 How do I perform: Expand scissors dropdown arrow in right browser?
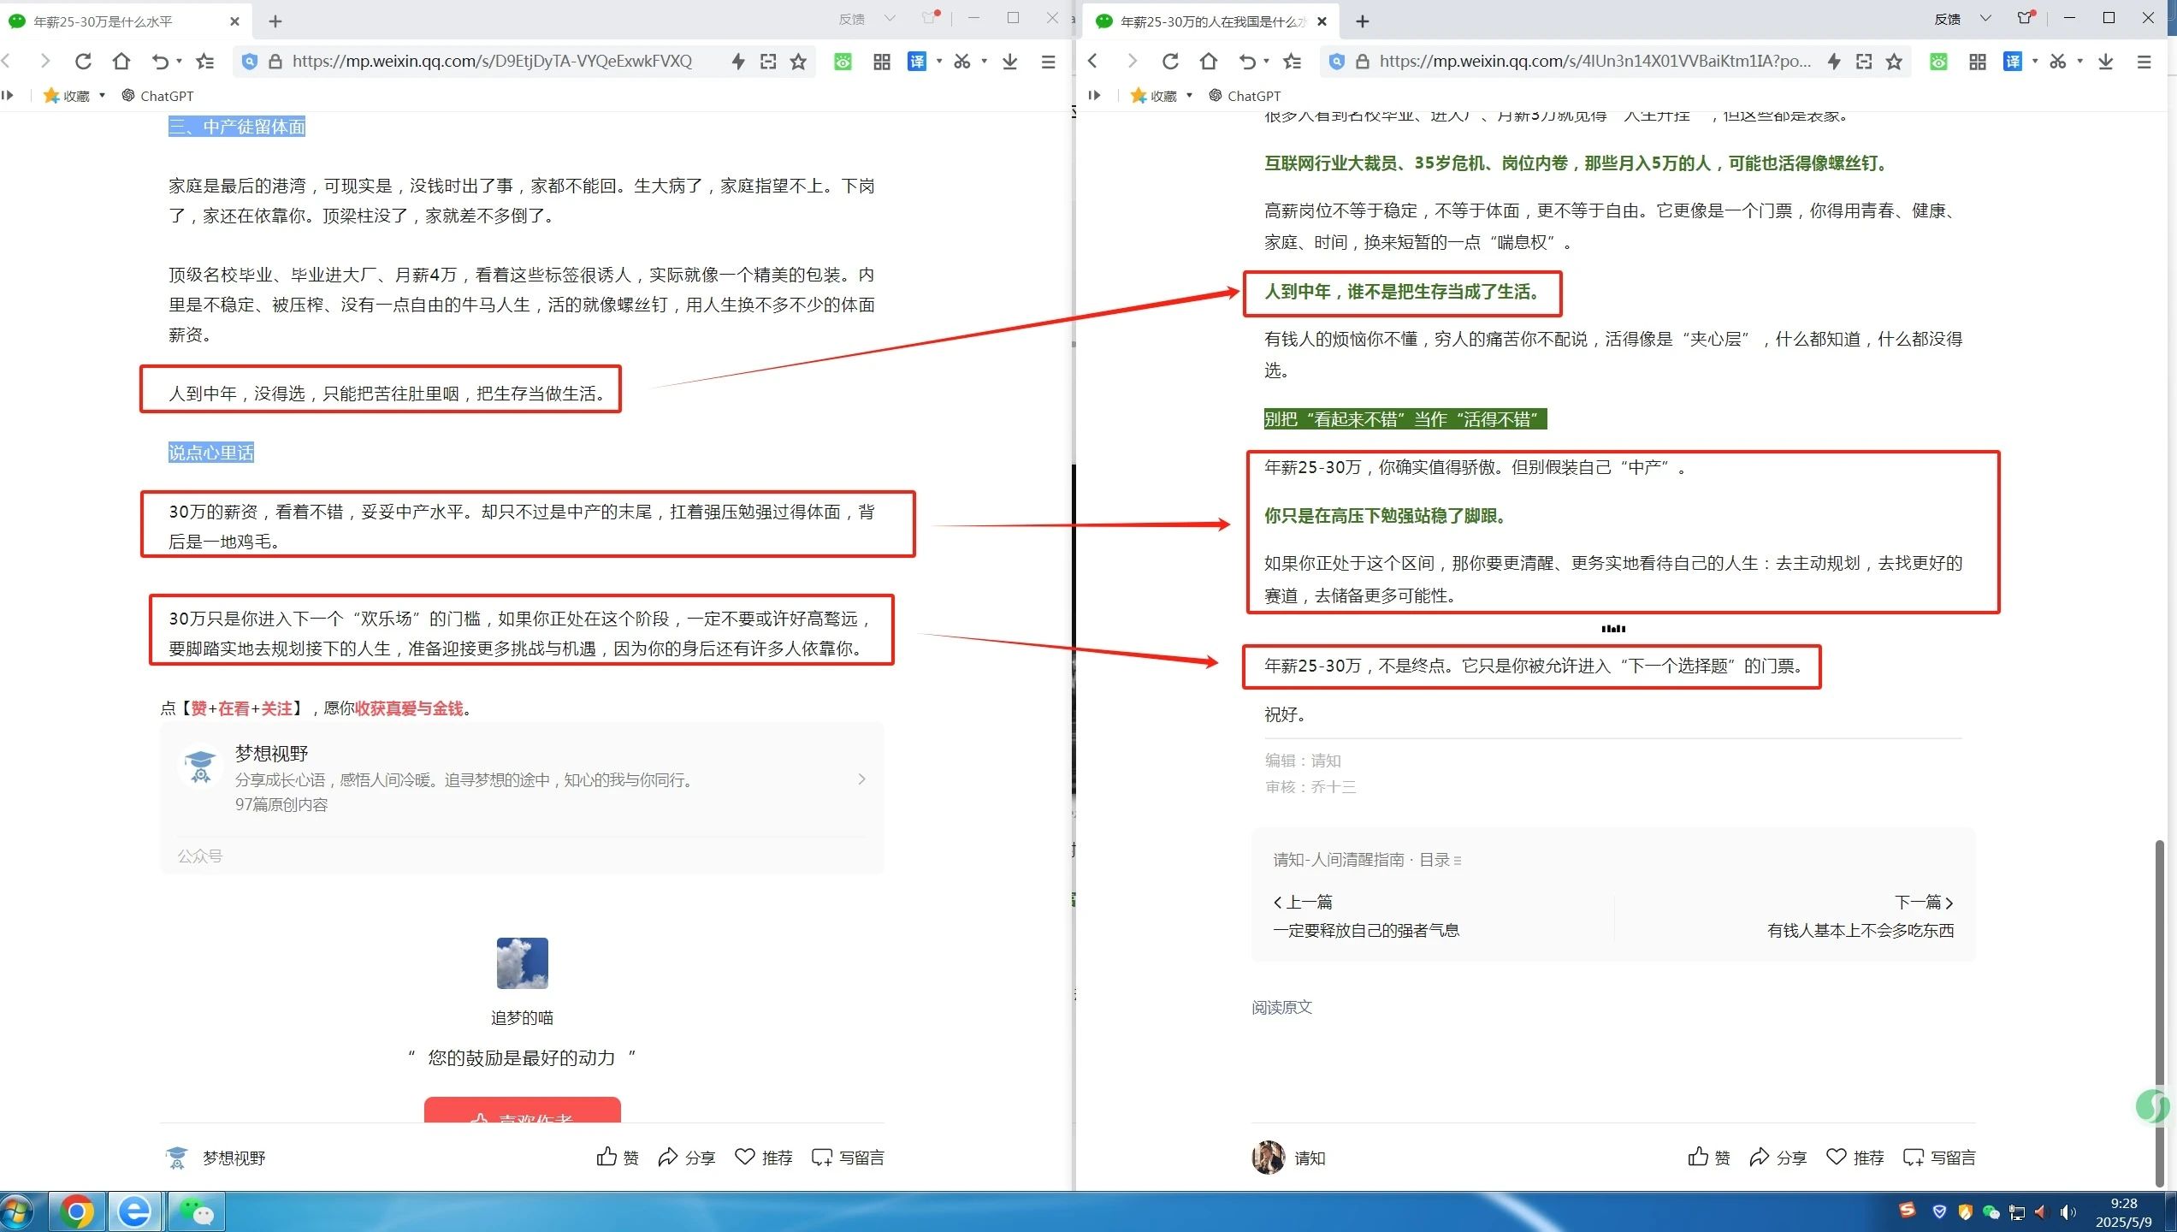pyautogui.click(x=2080, y=62)
